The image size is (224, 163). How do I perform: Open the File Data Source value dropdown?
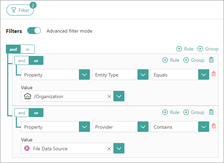coord(119,149)
